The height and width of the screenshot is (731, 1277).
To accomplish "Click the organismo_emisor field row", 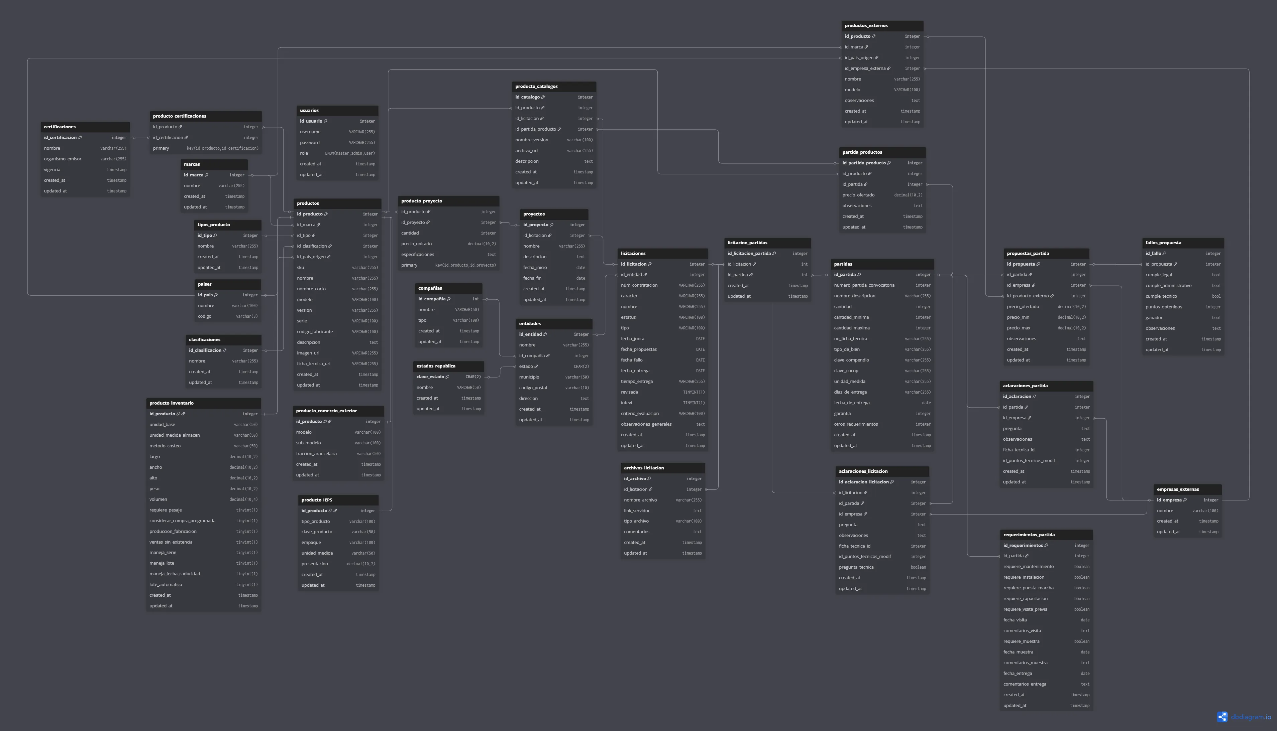I will pyautogui.click(x=85, y=159).
